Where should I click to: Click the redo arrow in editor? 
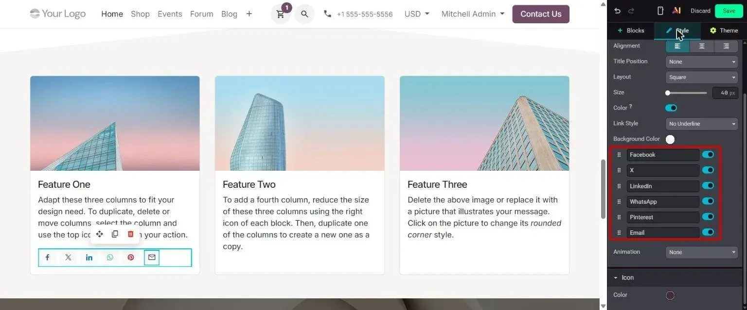(631, 11)
